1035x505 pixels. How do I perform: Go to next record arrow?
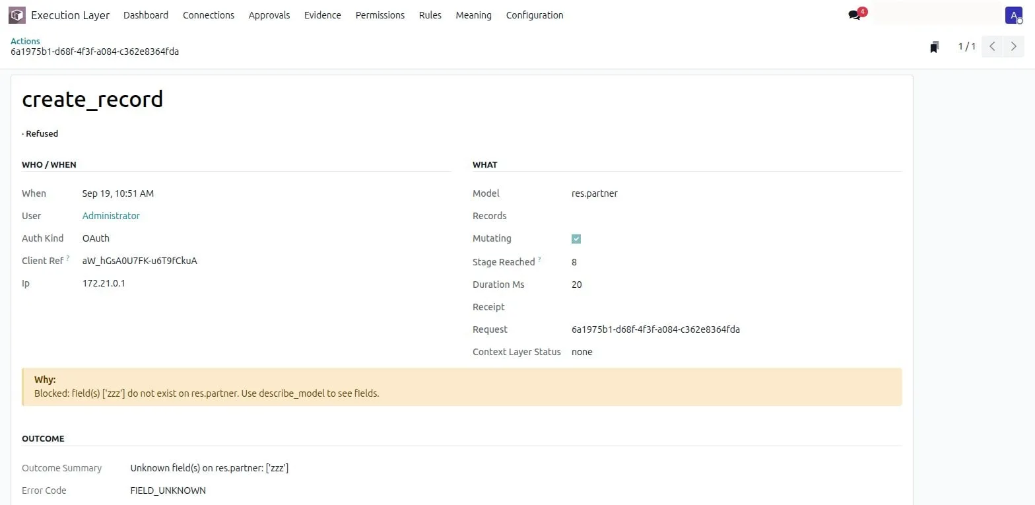[x=1014, y=47]
